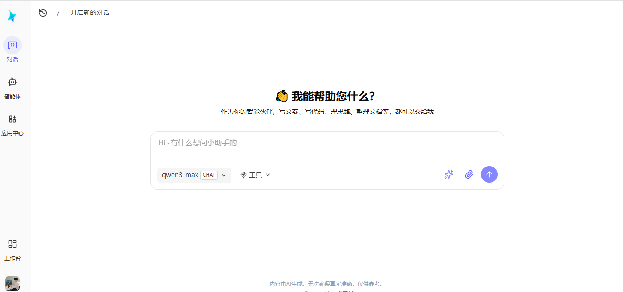Click the purple circular send control
Screen dimensions: 623x292
click(489, 174)
